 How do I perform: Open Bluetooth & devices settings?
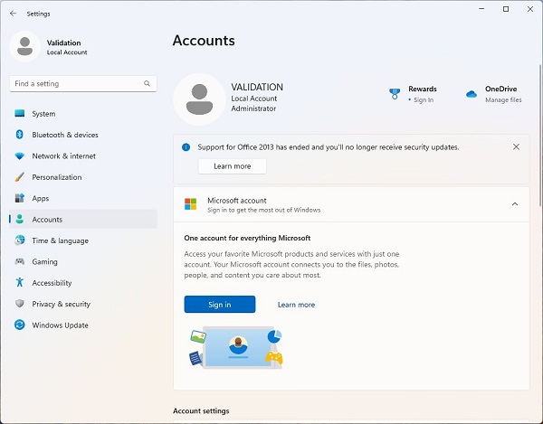tap(64, 135)
